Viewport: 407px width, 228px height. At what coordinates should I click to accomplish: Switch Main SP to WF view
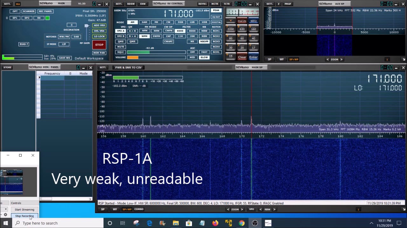(115, 209)
